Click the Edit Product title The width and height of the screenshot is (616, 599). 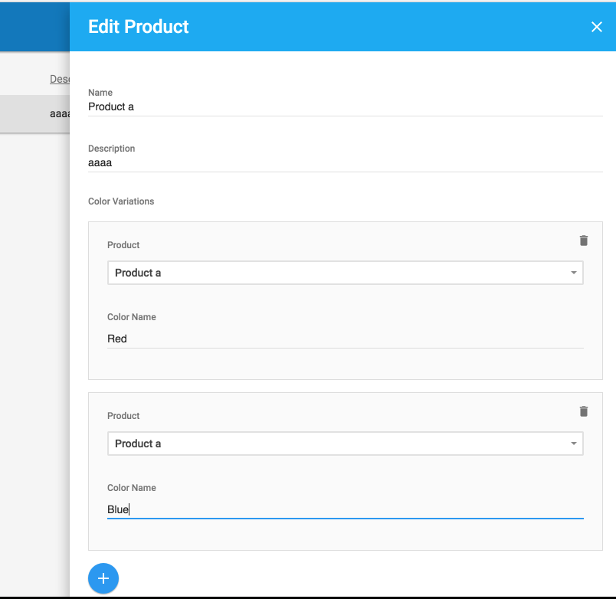(139, 27)
